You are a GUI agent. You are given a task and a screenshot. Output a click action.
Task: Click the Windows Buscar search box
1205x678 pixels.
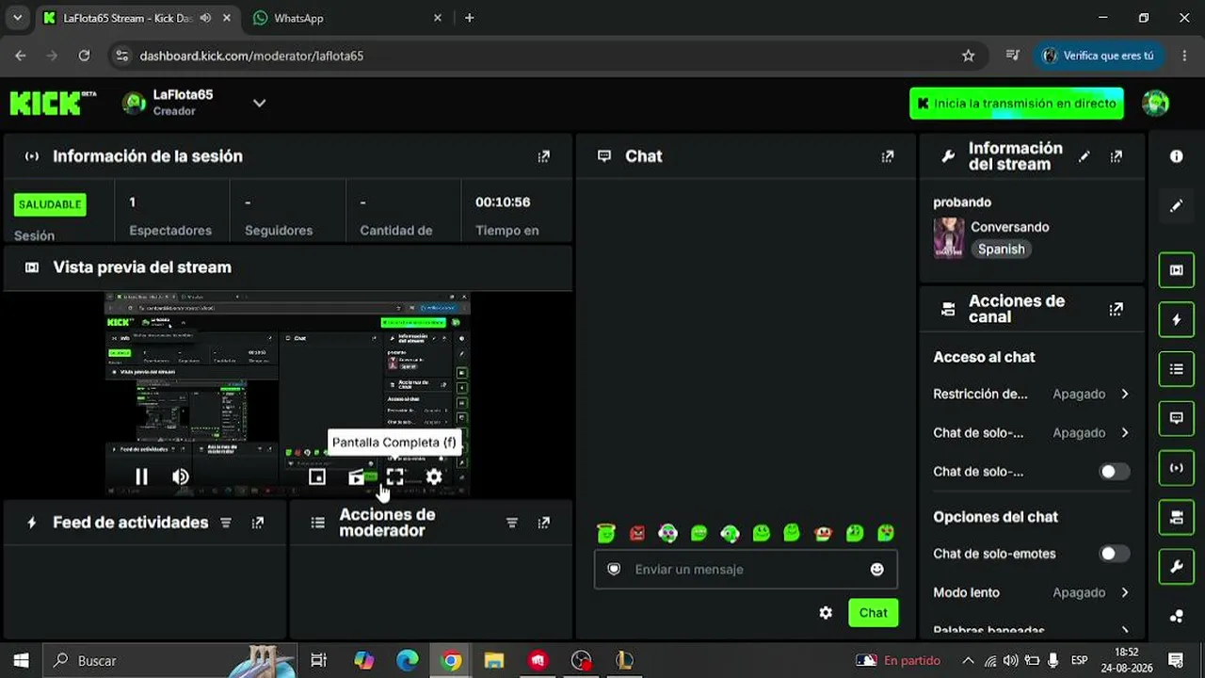(x=169, y=661)
